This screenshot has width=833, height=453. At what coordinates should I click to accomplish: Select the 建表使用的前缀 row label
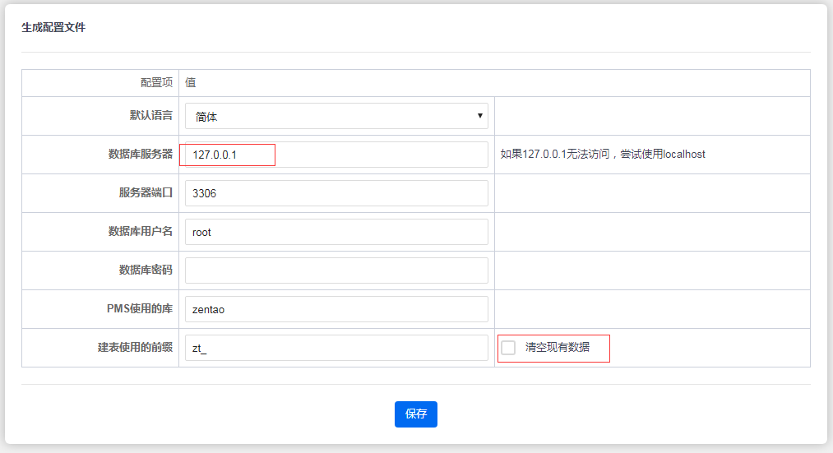[x=135, y=348]
